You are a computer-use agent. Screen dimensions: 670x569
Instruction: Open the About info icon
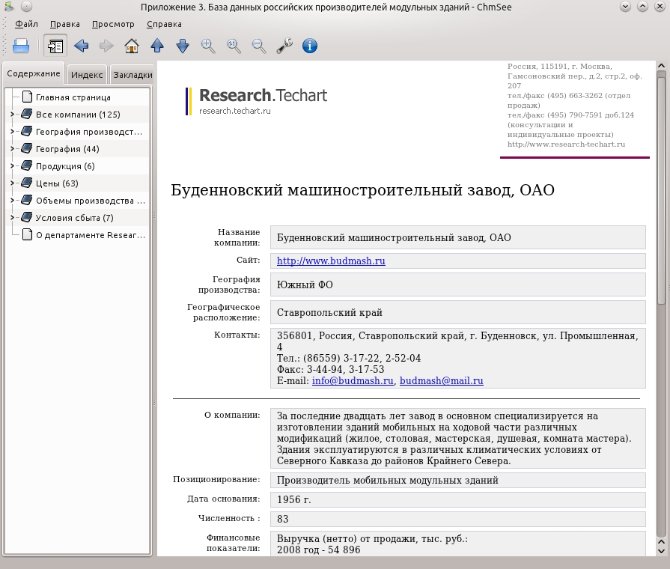(x=310, y=46)
